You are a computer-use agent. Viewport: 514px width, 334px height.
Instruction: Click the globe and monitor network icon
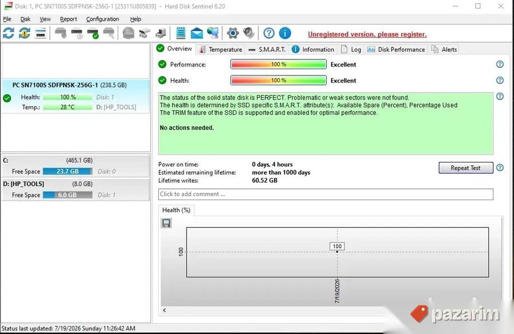(213, 33)
